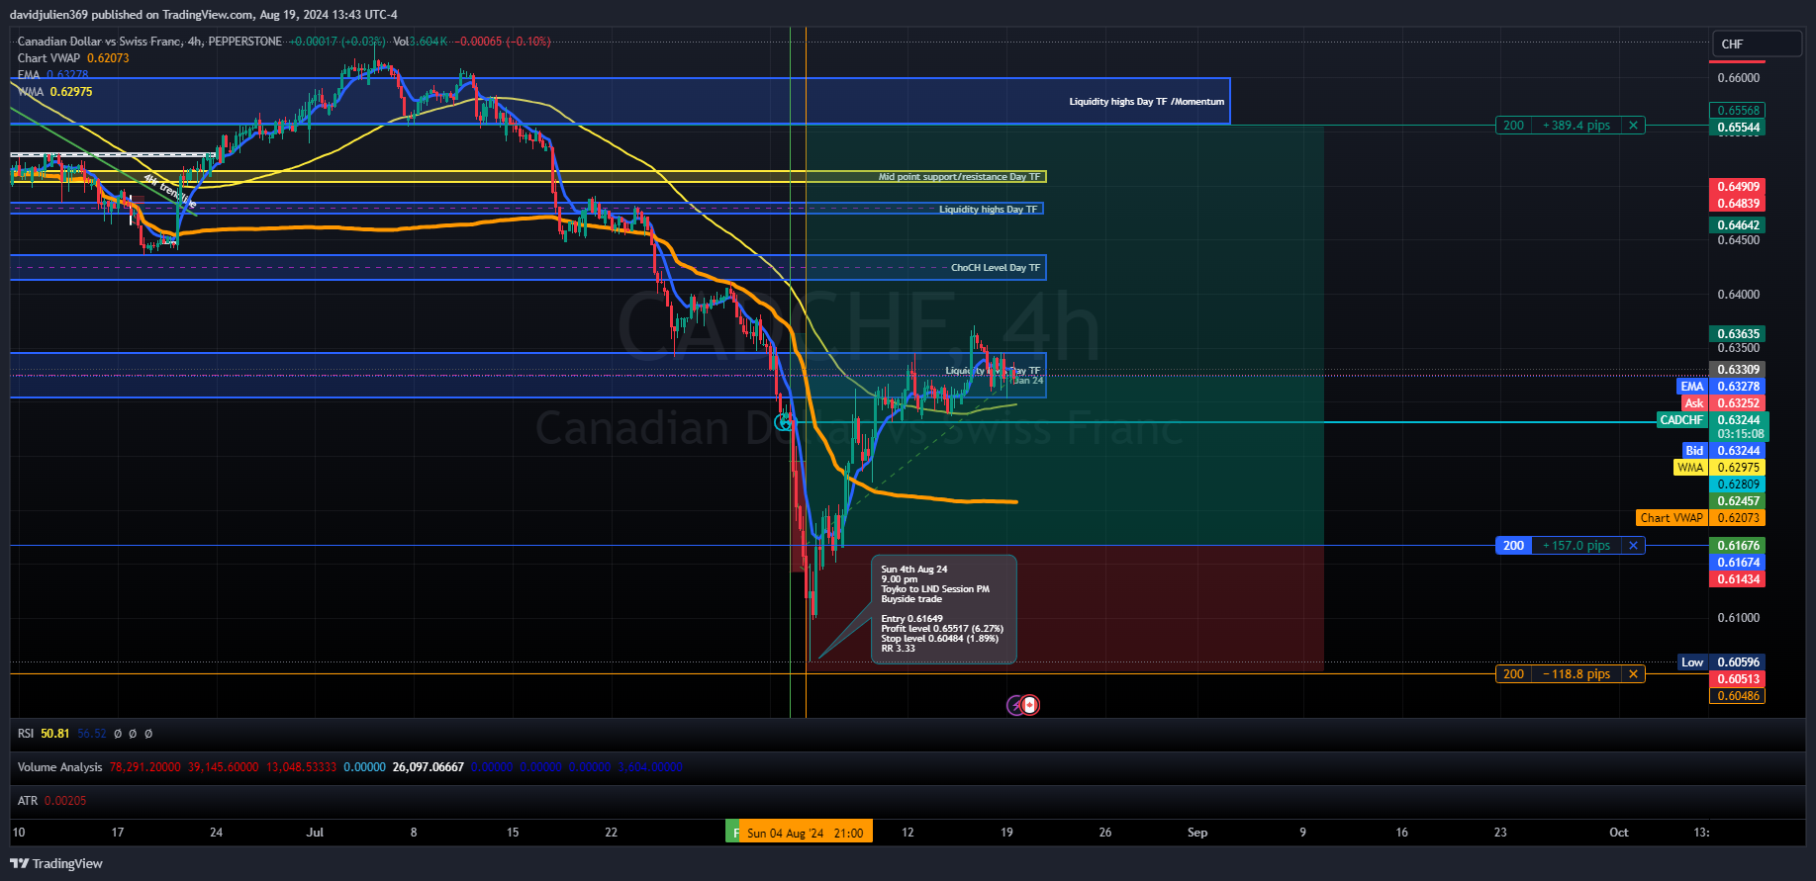Click the Sun 04 Aug '24 21:00 time label
This screenshot has width=1816, height=881.
[806, 833]
